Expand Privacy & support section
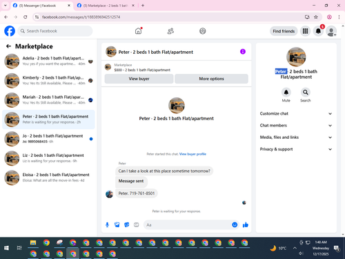Screen dimensions: 345x259 [296, 149]
